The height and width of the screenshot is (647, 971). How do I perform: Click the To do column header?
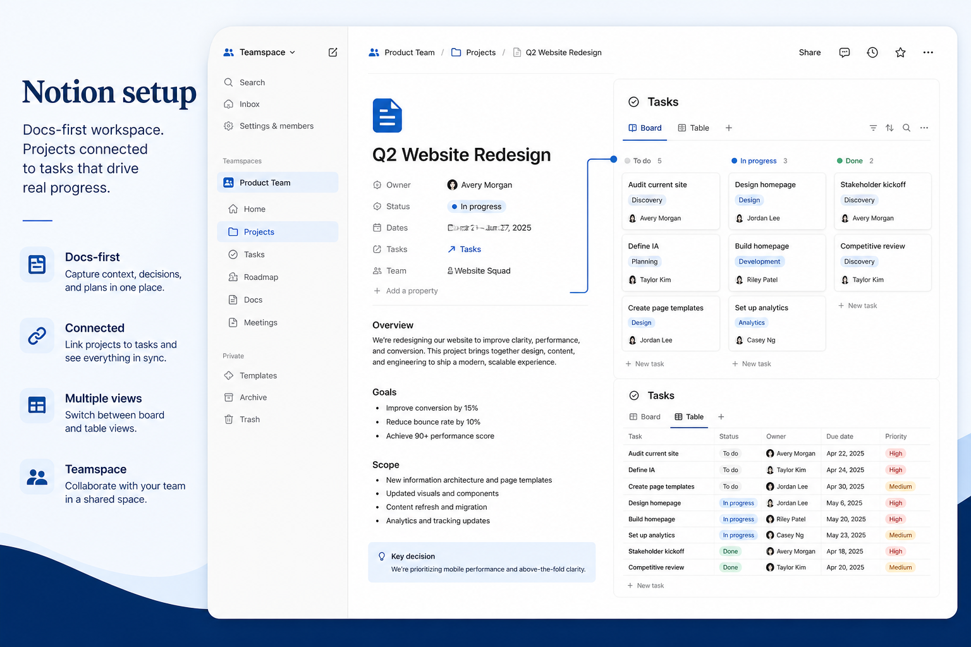coord(643,161)
